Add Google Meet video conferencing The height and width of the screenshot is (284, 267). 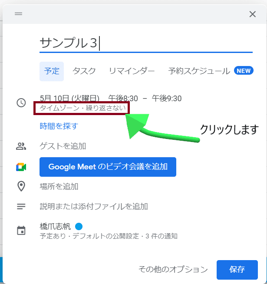pyautogui.click(x=108, y=167)
